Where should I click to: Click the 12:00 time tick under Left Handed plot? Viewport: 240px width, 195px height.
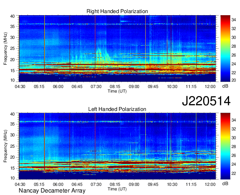[210, 184]
